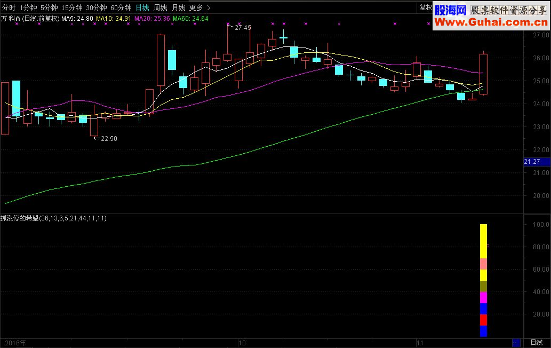Switch to the 日线 daily chart tab
Image resolution: width=551 pixels, height=348 pixels.
tap(142, 7)
